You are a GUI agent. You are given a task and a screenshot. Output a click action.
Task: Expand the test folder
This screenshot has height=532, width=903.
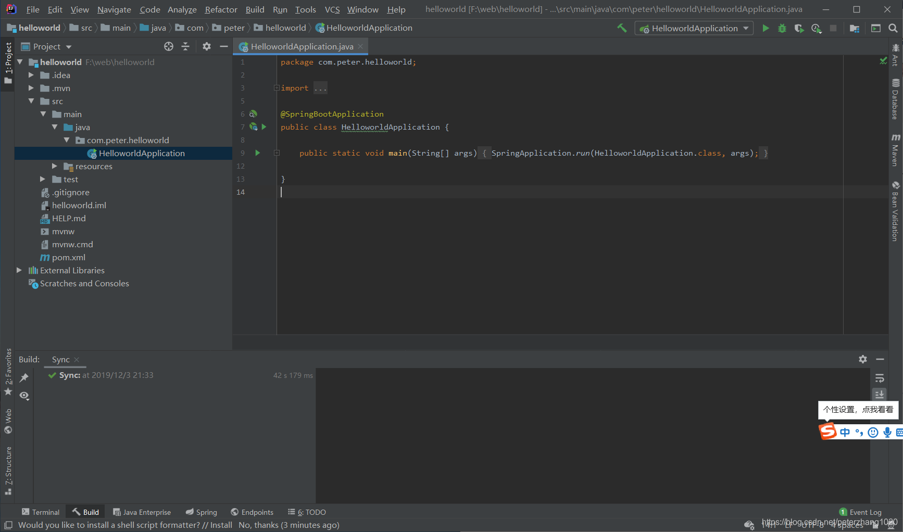(x=43, y=179)
